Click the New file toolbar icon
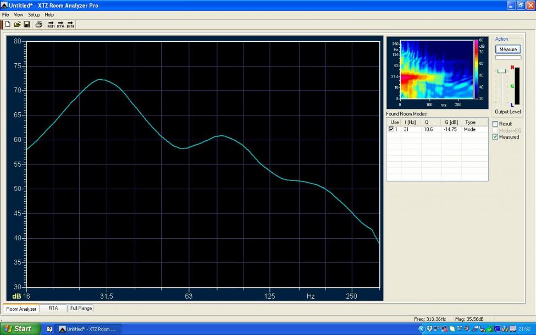The height and width of the screenshot is (335, 536). (8, 24)
